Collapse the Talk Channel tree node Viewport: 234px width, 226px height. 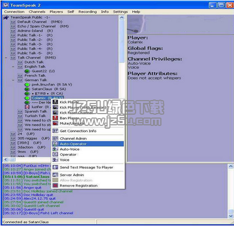[x=6, y=58]
